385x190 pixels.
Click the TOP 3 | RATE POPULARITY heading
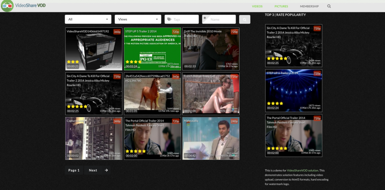[x=285, y=15]
